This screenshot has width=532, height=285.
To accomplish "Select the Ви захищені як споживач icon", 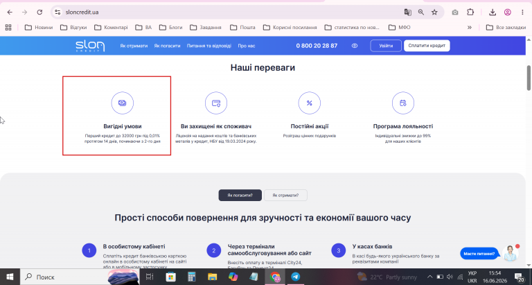I will click(x=216, y=103).
